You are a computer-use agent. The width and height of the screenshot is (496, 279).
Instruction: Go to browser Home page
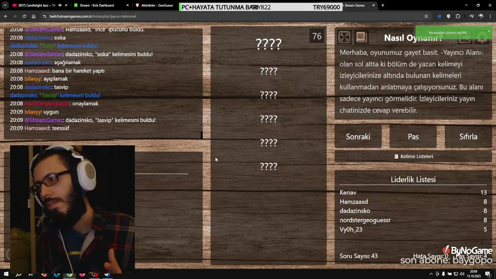click(34, 16)
